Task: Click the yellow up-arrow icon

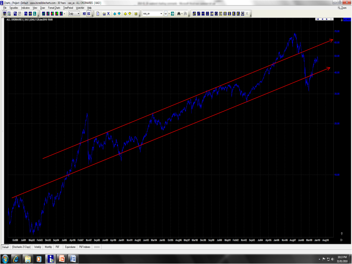Action: 125,14
